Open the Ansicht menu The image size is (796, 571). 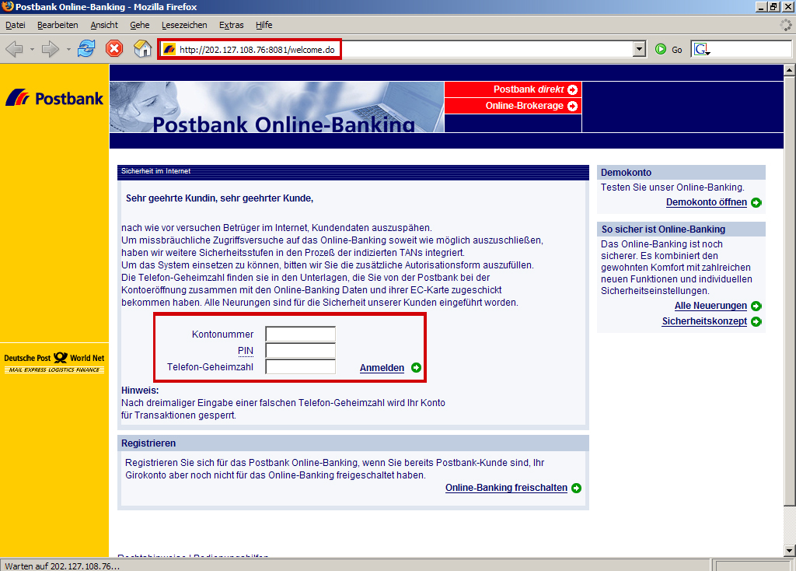[104, 25]
